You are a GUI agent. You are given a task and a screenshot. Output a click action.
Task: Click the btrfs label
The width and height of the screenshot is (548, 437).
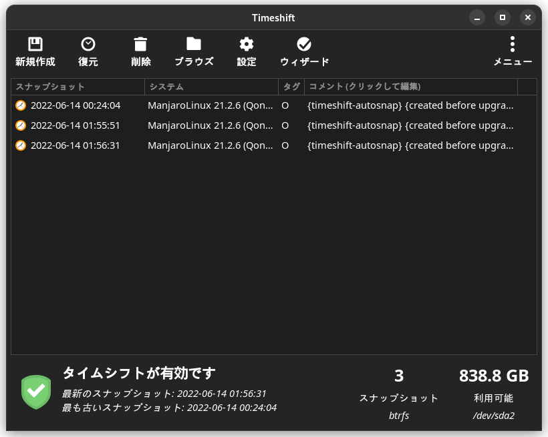tap(399, 416)
